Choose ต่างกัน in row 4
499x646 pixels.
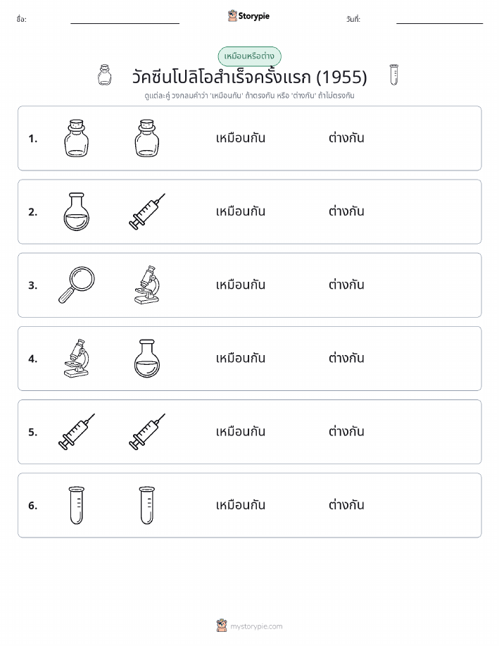[x=346, y=358]
